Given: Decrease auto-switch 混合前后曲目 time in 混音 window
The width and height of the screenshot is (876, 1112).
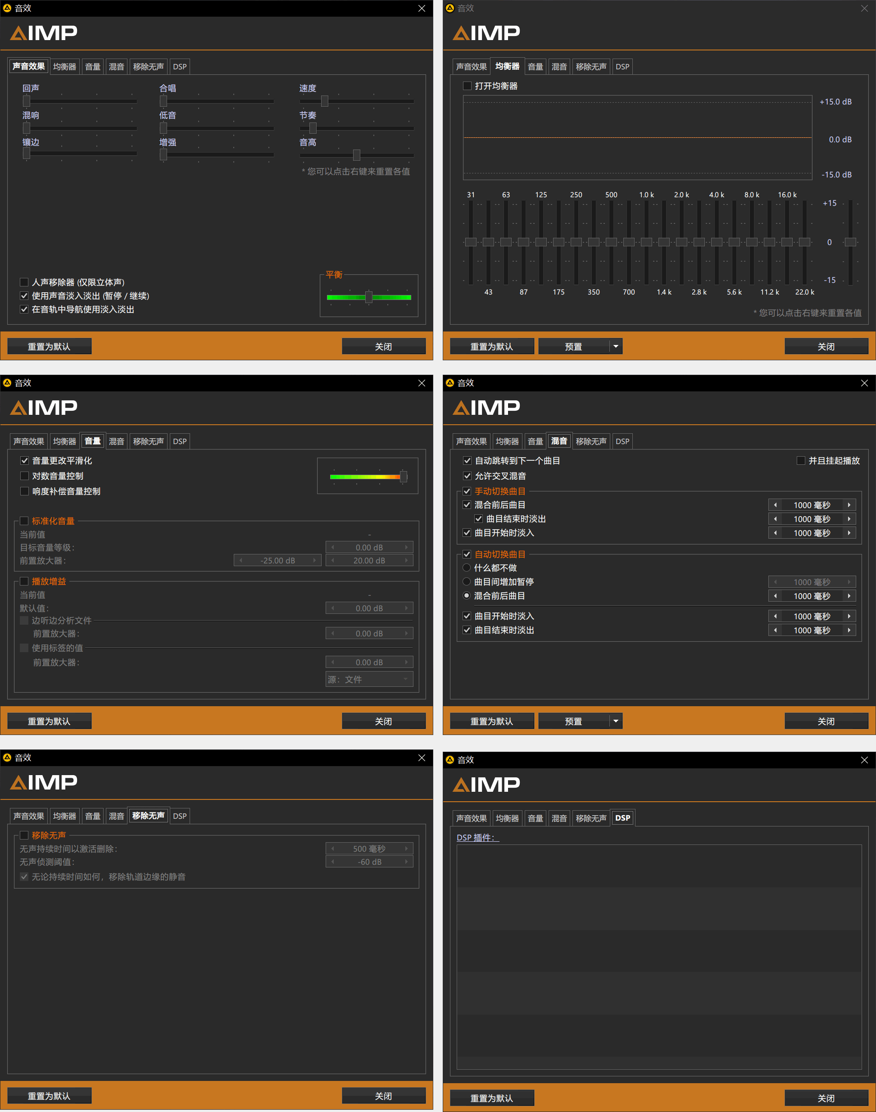Looking at the screenshot, I should tap(775, 595).
